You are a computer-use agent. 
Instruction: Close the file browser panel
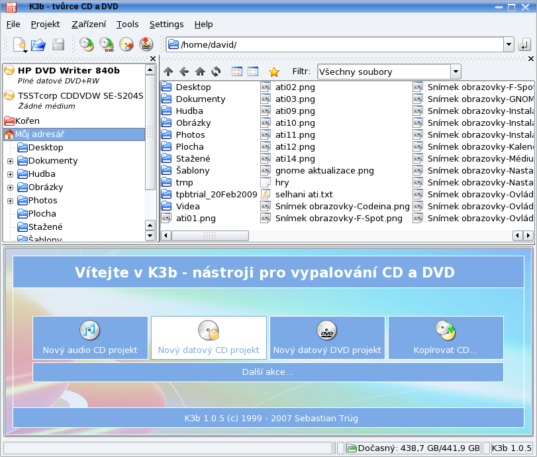point(531,58)
